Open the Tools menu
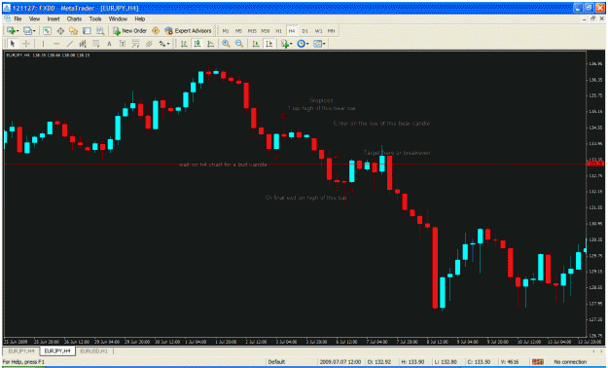The height and width of the screenshot is (368, 608). click(95, 18)
